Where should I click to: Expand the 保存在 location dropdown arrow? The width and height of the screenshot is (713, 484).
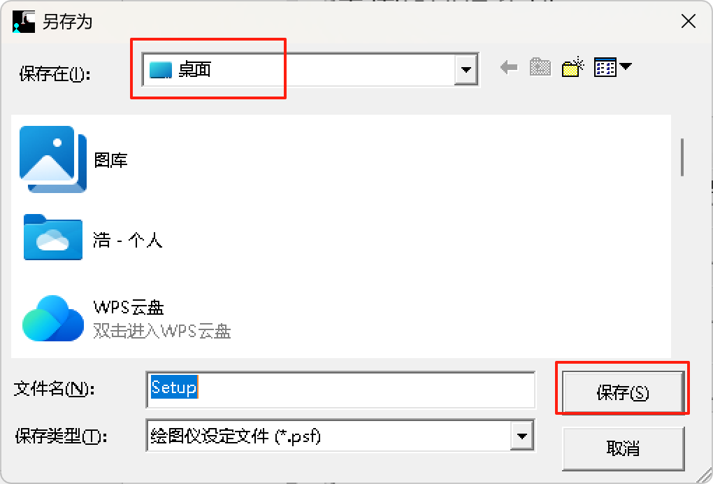tap(466, 70)
